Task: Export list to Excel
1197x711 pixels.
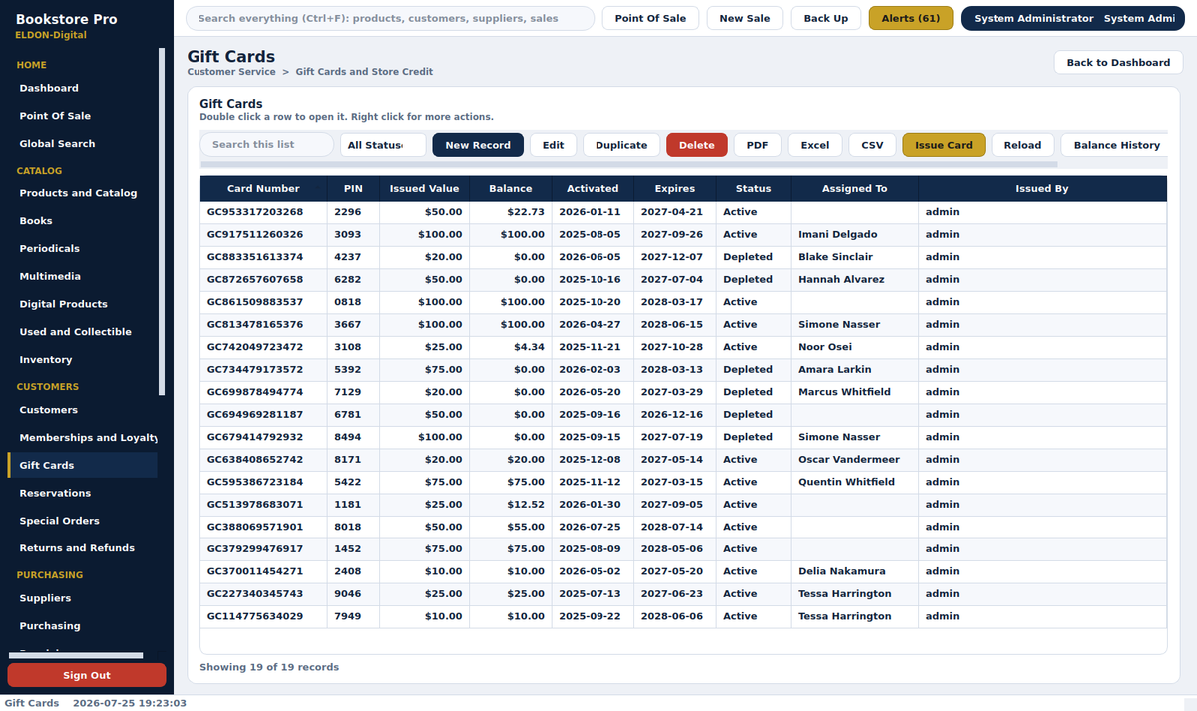Action: [x=815, y=145]
